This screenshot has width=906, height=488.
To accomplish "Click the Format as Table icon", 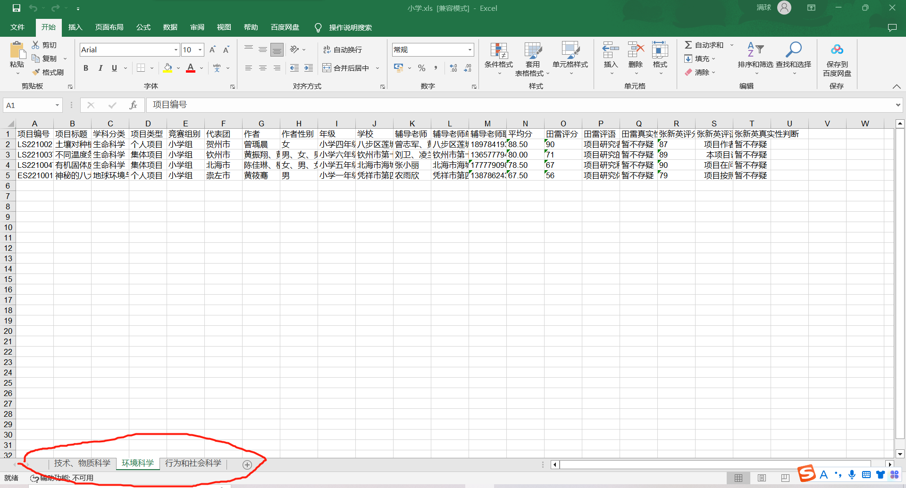I will pos(533,50).
